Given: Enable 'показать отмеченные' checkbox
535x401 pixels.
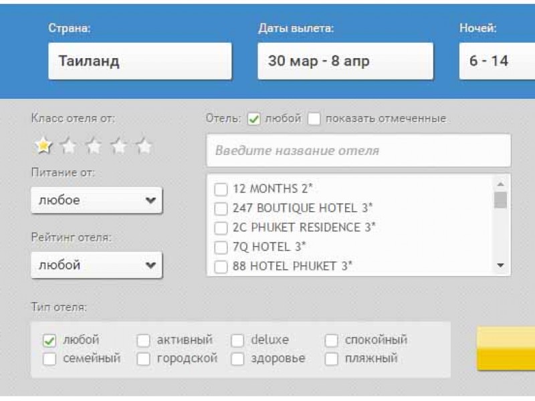Looking at the screenshot, I should [314, 119].
